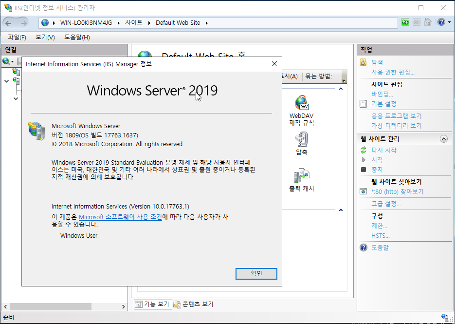The height and width of the screenshot is (324, 455).
Task: Click the home icon in toolbar
Action: click(x=427, y=22)
